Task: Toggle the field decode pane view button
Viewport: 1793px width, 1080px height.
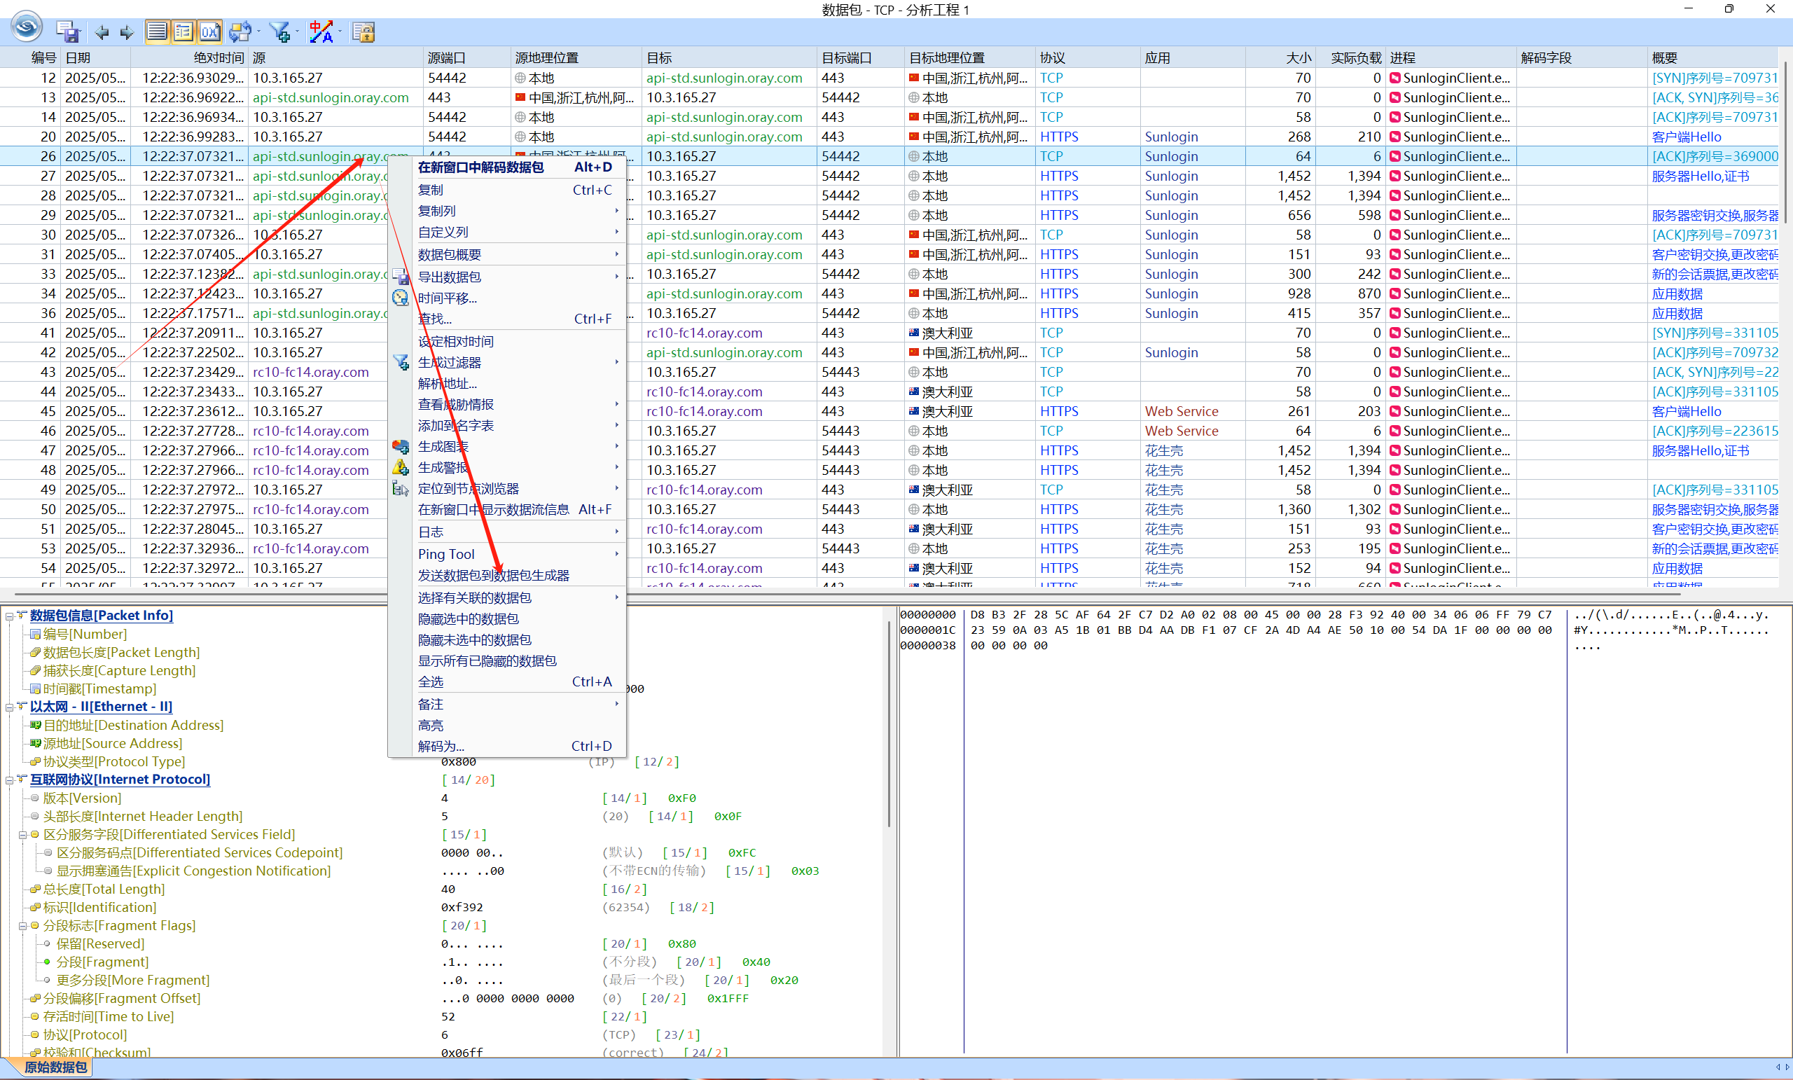Action: click(184, 32)
